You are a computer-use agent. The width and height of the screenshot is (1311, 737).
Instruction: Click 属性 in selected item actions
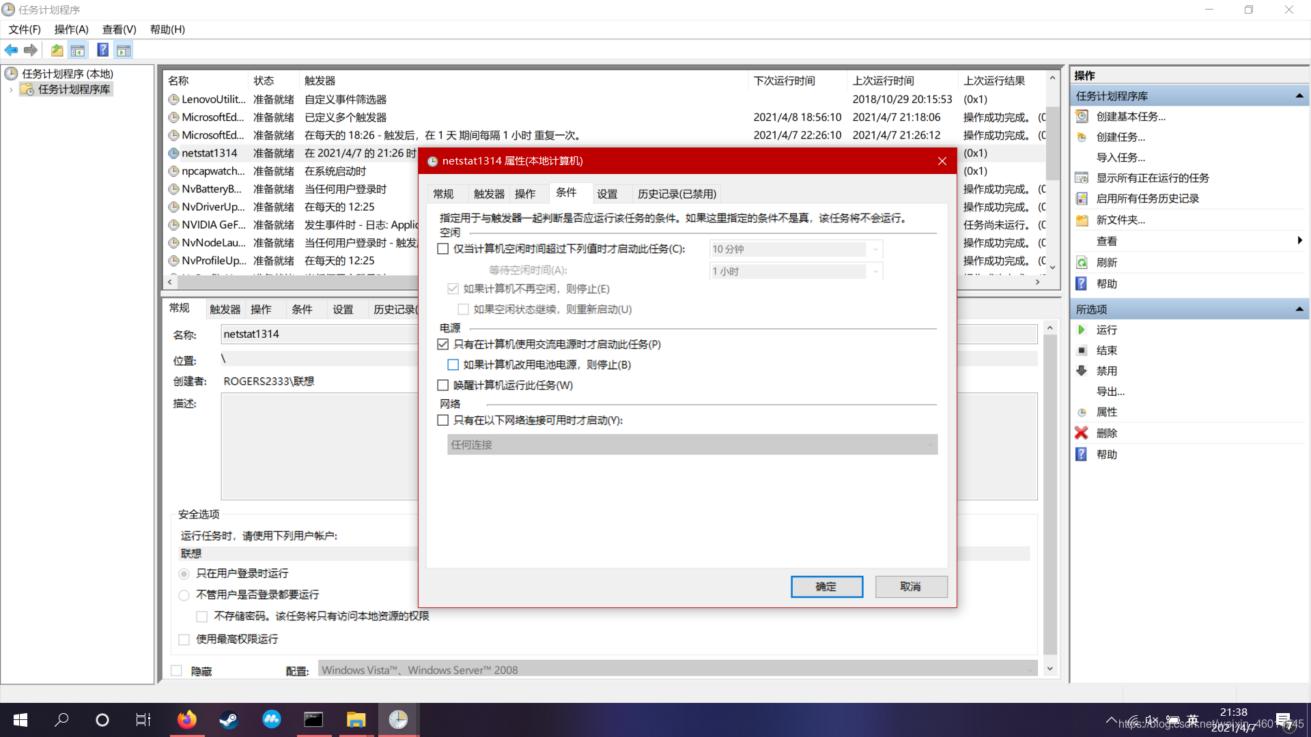(1106, 411)
